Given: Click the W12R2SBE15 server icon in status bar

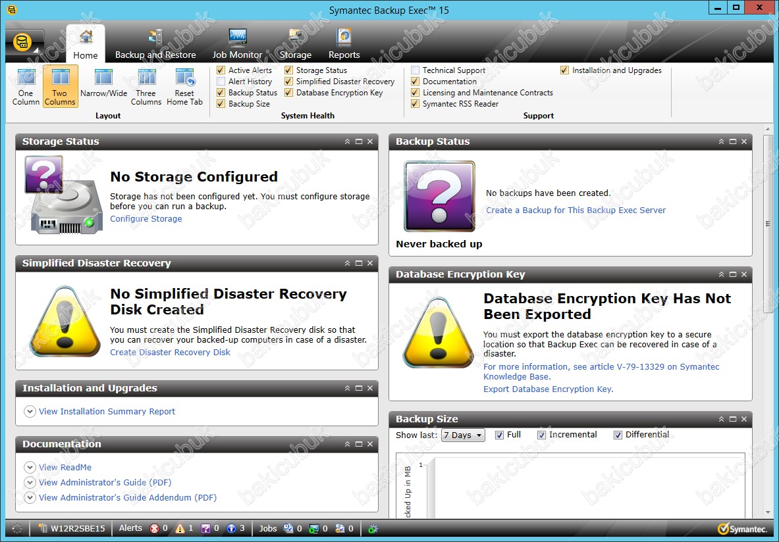Looking at the screenshot, I should [43, 529].
